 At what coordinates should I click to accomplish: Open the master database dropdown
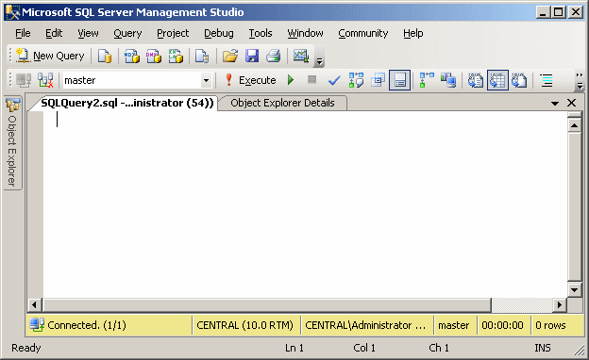206,80
